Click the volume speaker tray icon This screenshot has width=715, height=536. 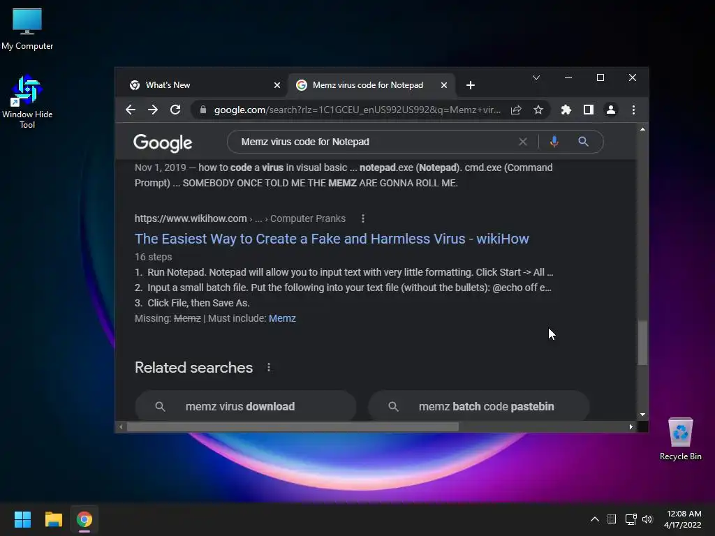[647, 519]
